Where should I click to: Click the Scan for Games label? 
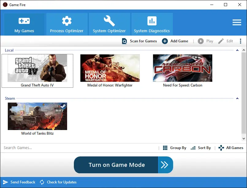pos(143,41)
